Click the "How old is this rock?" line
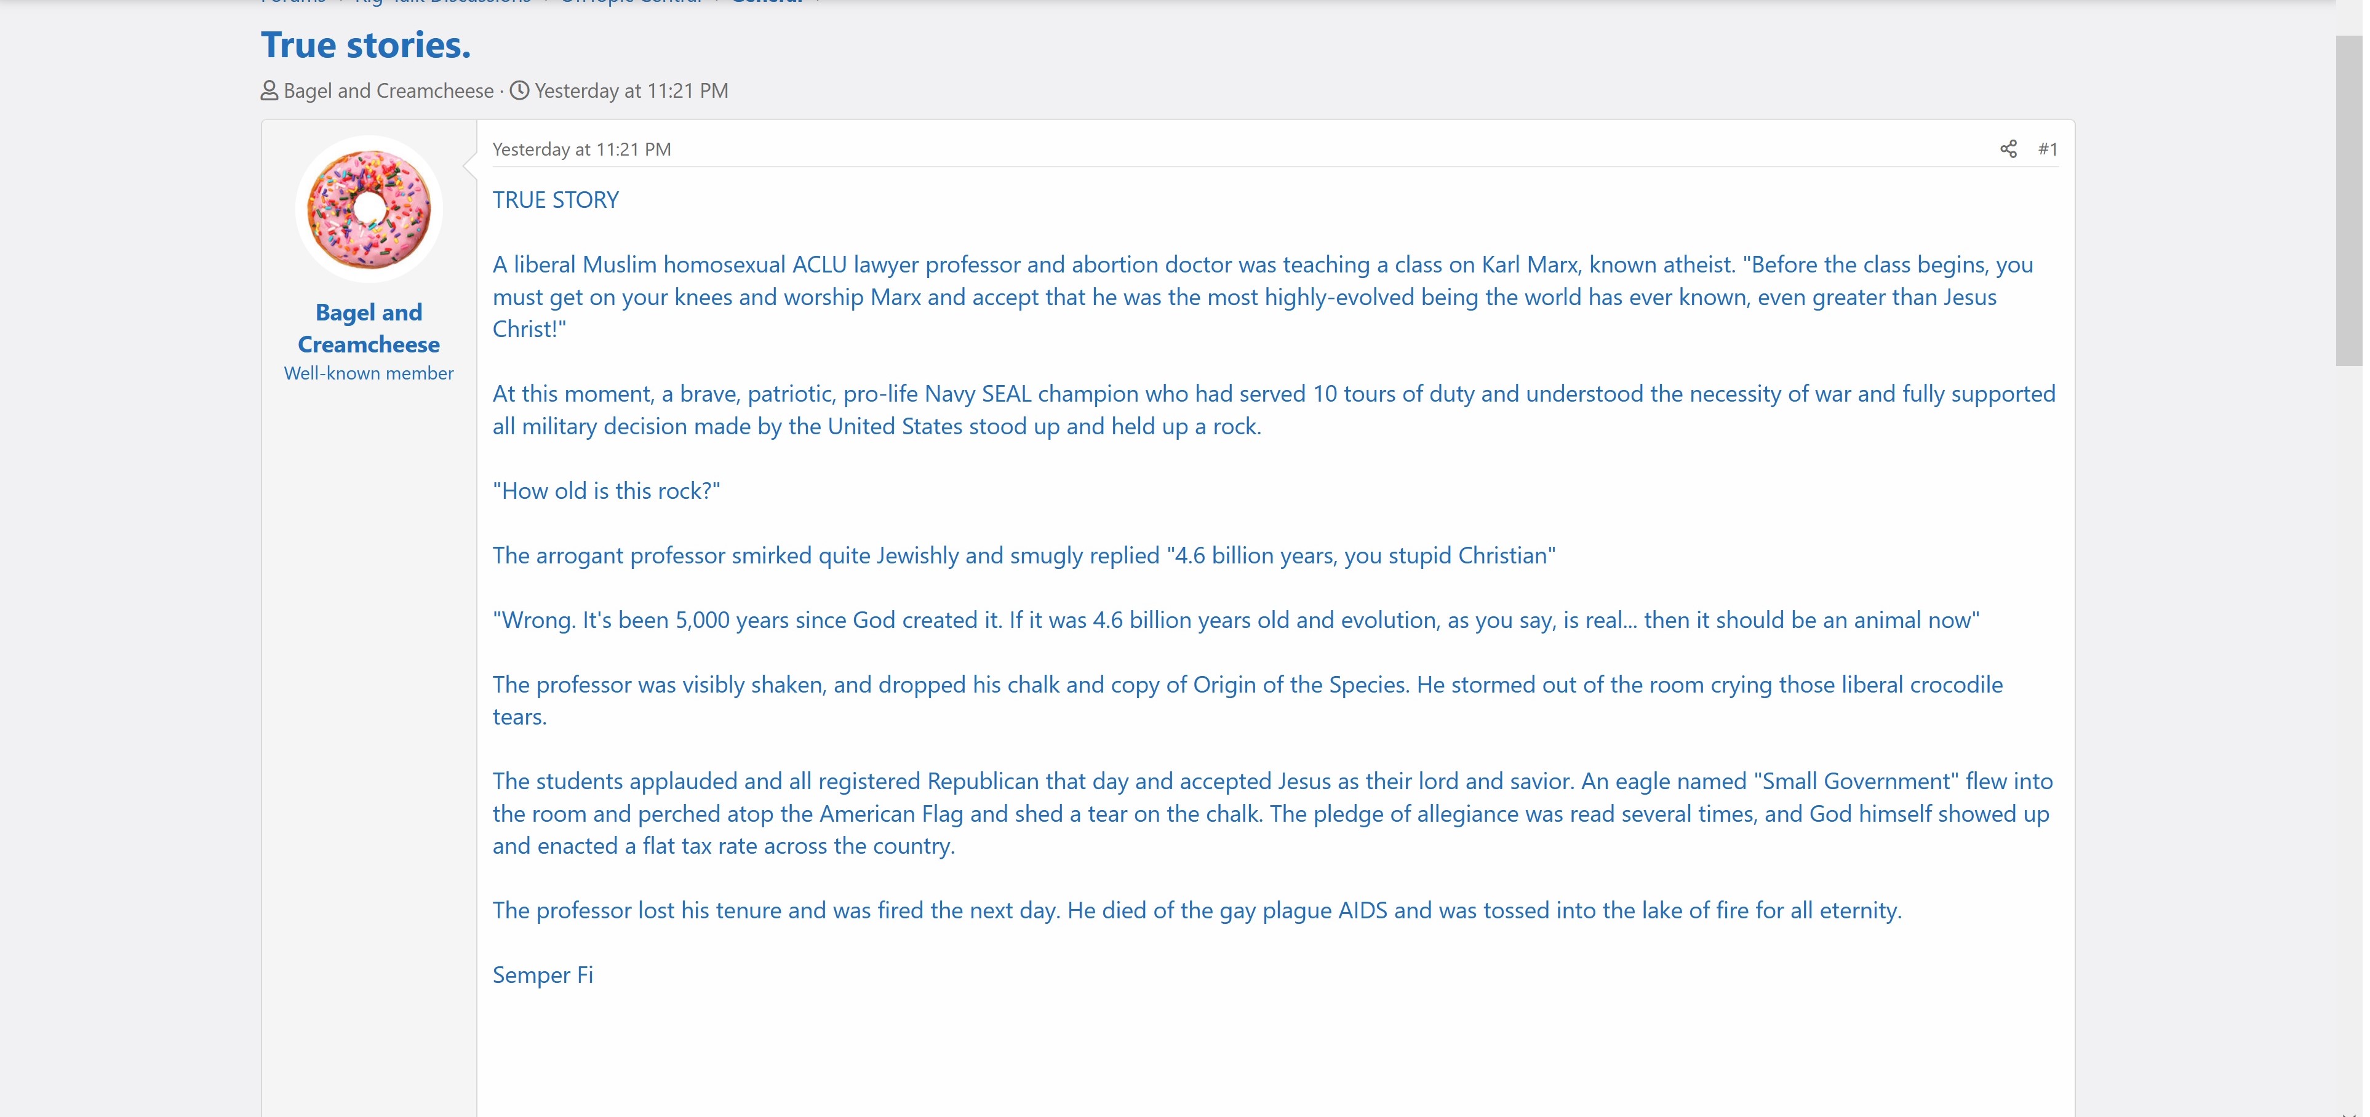 point(606,491)
